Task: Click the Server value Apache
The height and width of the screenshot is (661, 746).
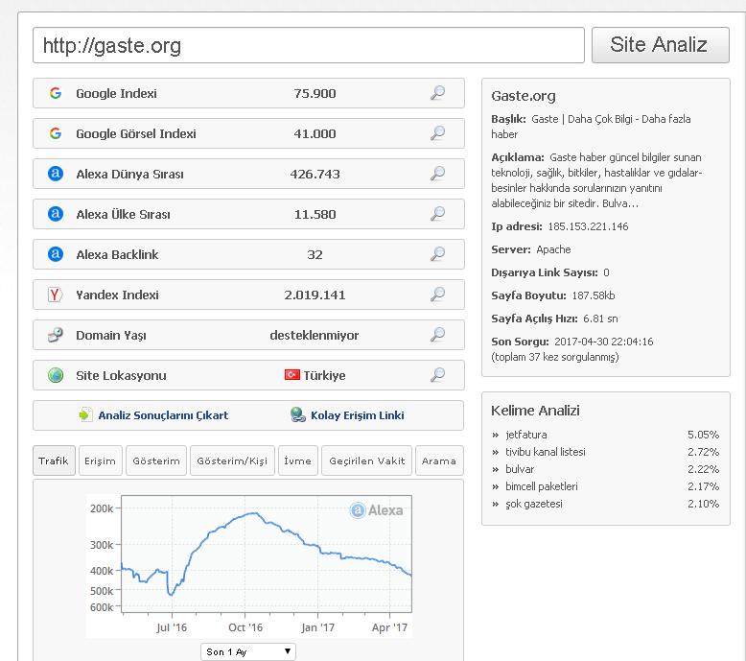Action: point(554,249)
